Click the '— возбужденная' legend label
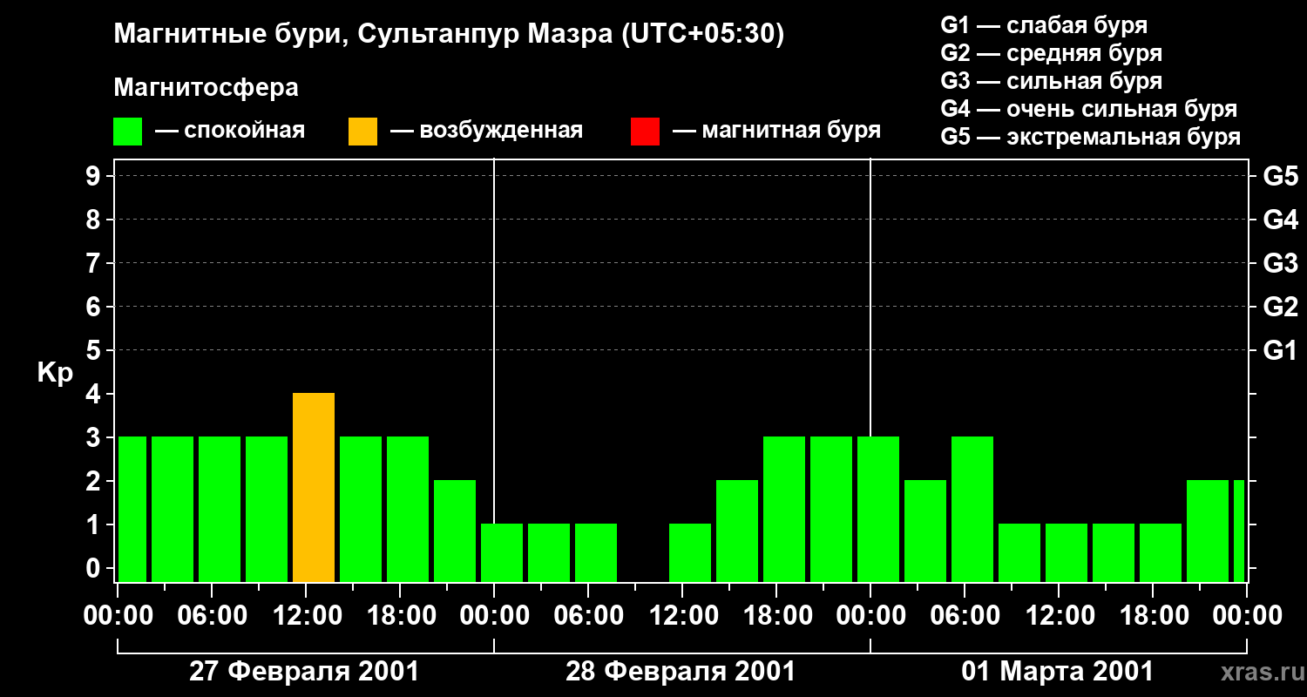This screenshot has width=1307, height=697. (x=486, y=132)
